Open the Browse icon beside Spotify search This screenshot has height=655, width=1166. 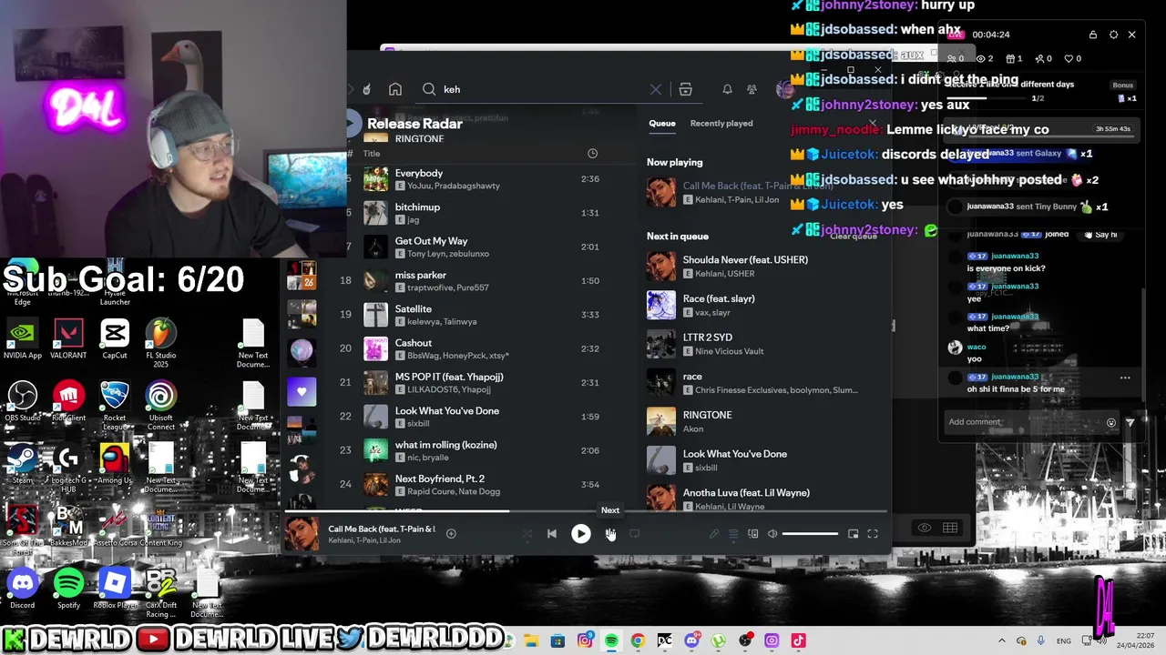click(686, 89)
